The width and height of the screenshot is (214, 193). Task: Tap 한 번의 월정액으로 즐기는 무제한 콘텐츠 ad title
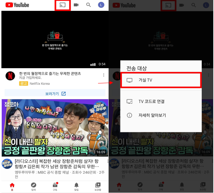[x=50, y=73]
